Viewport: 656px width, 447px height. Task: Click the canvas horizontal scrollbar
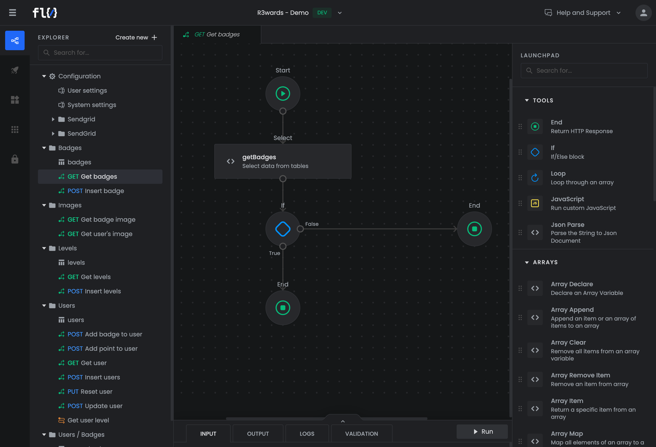[x=326, y=419]
